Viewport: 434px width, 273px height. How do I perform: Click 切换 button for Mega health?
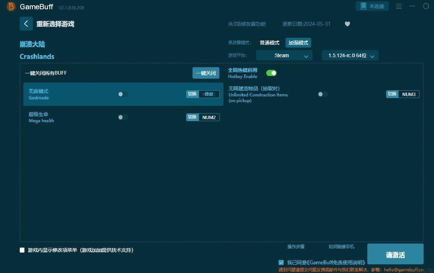(x=193, y=117)
